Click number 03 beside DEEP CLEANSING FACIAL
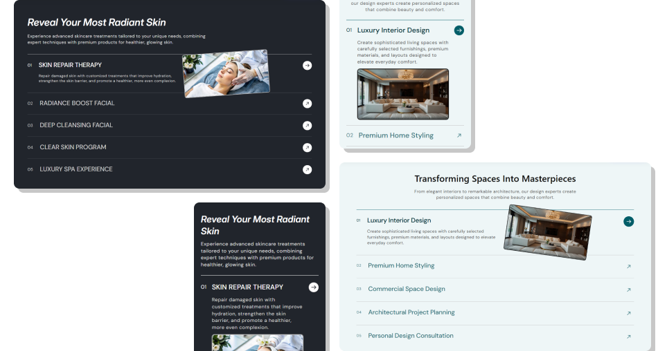 [x=30, y=125]
